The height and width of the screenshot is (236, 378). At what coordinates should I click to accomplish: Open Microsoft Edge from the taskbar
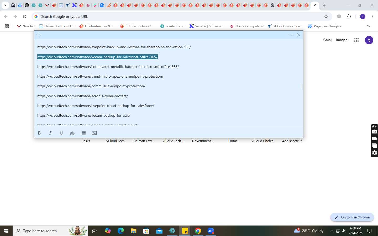[x=120, y=231]
